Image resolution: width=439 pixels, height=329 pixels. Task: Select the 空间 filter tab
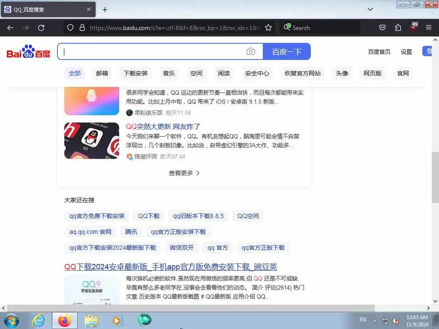click(196, 73)
